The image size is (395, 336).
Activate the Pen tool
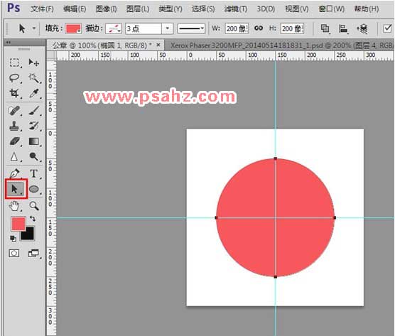pos(14,173)
